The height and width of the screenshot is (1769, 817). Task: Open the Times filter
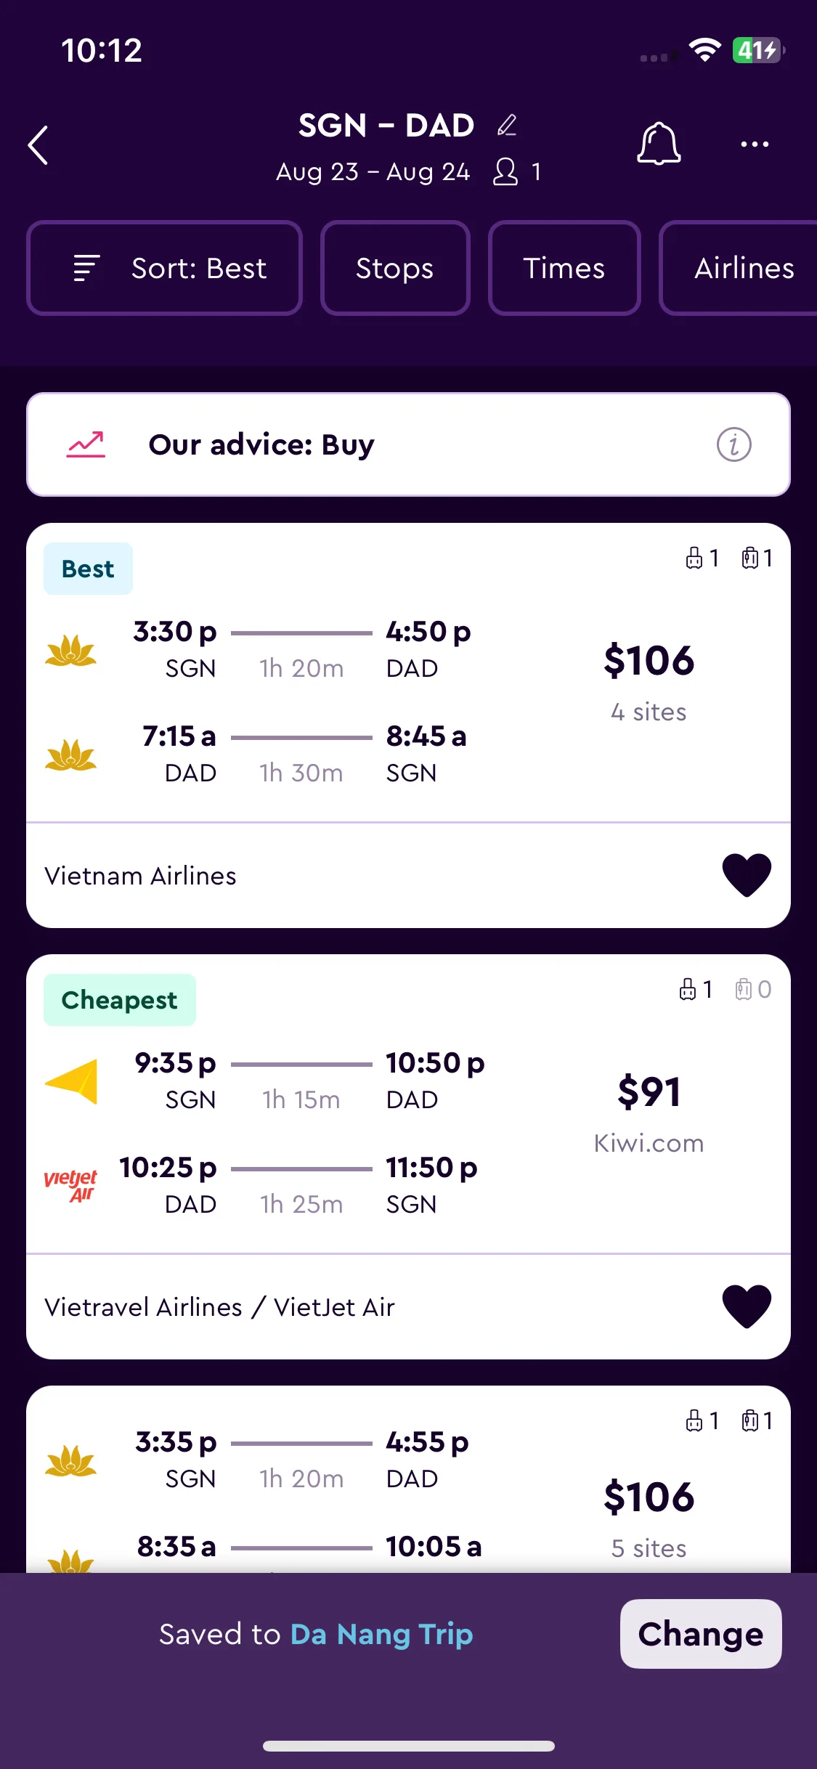pyautogui.click(x=564, y=268)
